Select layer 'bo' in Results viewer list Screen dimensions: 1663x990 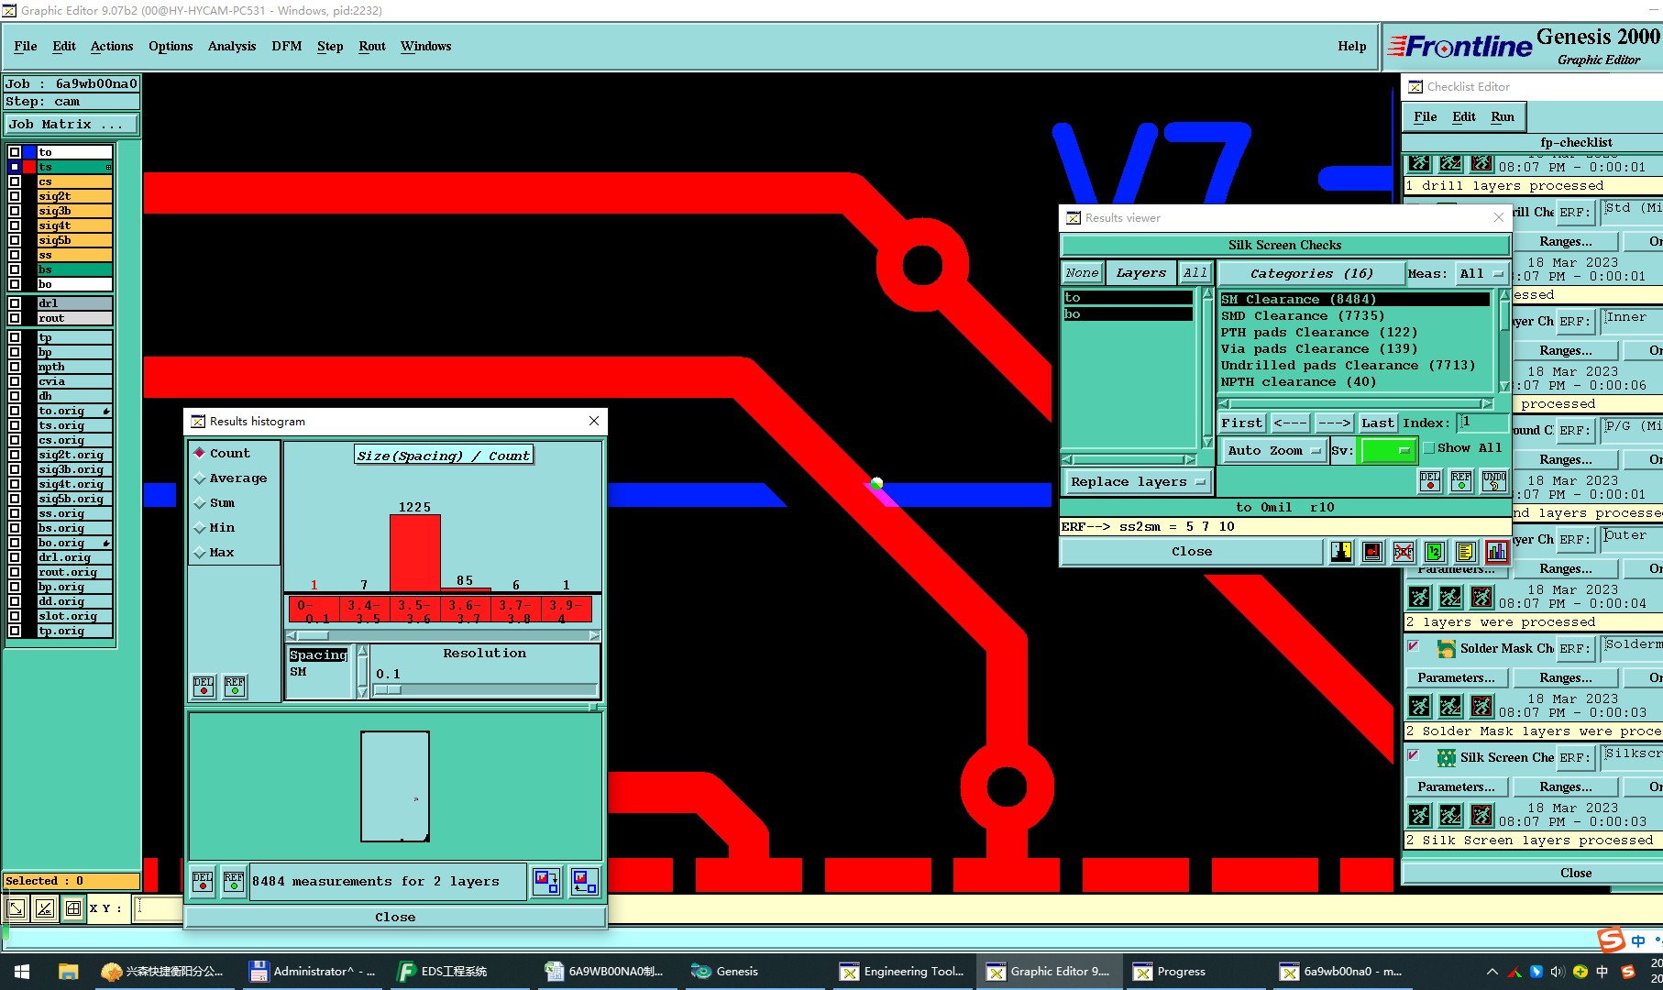pyautogui.click(x=1128, y=314)
